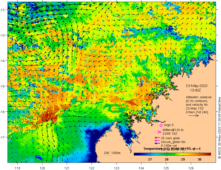Click the '23-May 13Z' caption line
Image resolution: width=221 pixels, height=170 pixels.
pos(194,108)
